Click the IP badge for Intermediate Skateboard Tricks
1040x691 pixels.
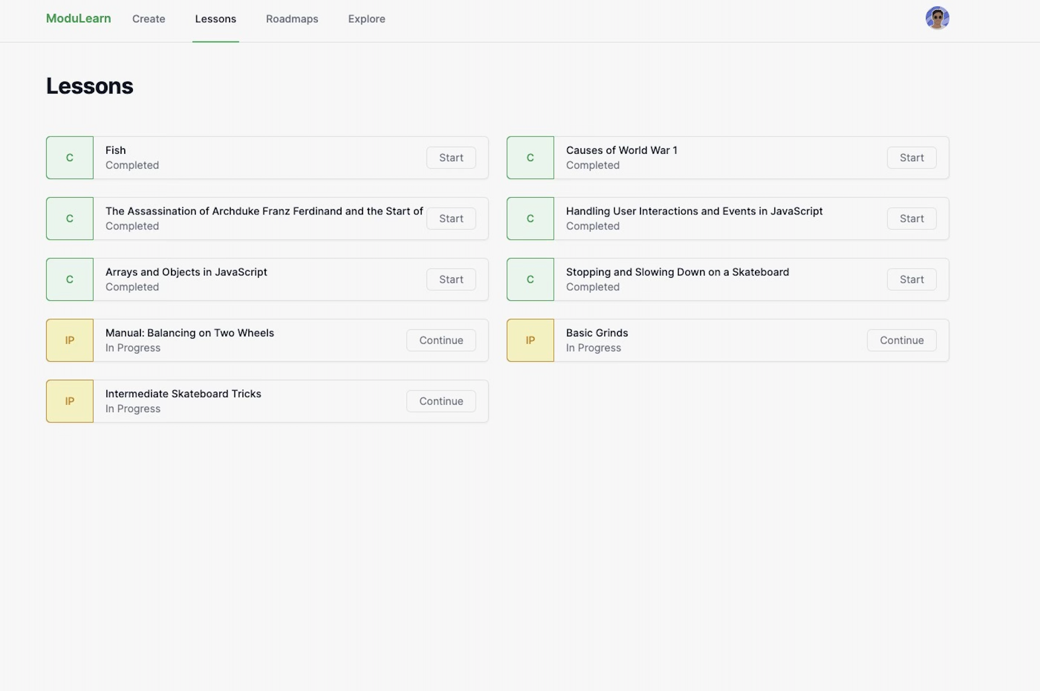(69, 401)
